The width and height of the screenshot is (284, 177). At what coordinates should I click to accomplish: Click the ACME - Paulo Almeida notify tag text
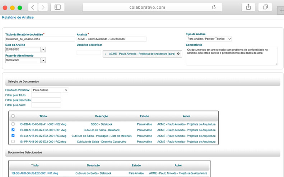tap(142, 54)
